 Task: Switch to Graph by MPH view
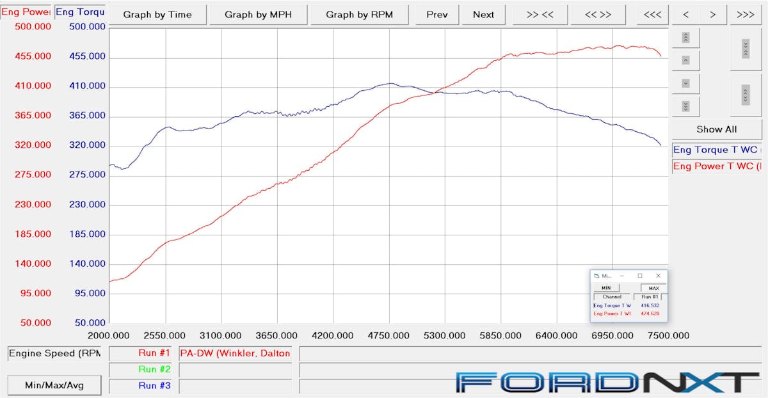(258, 14)
